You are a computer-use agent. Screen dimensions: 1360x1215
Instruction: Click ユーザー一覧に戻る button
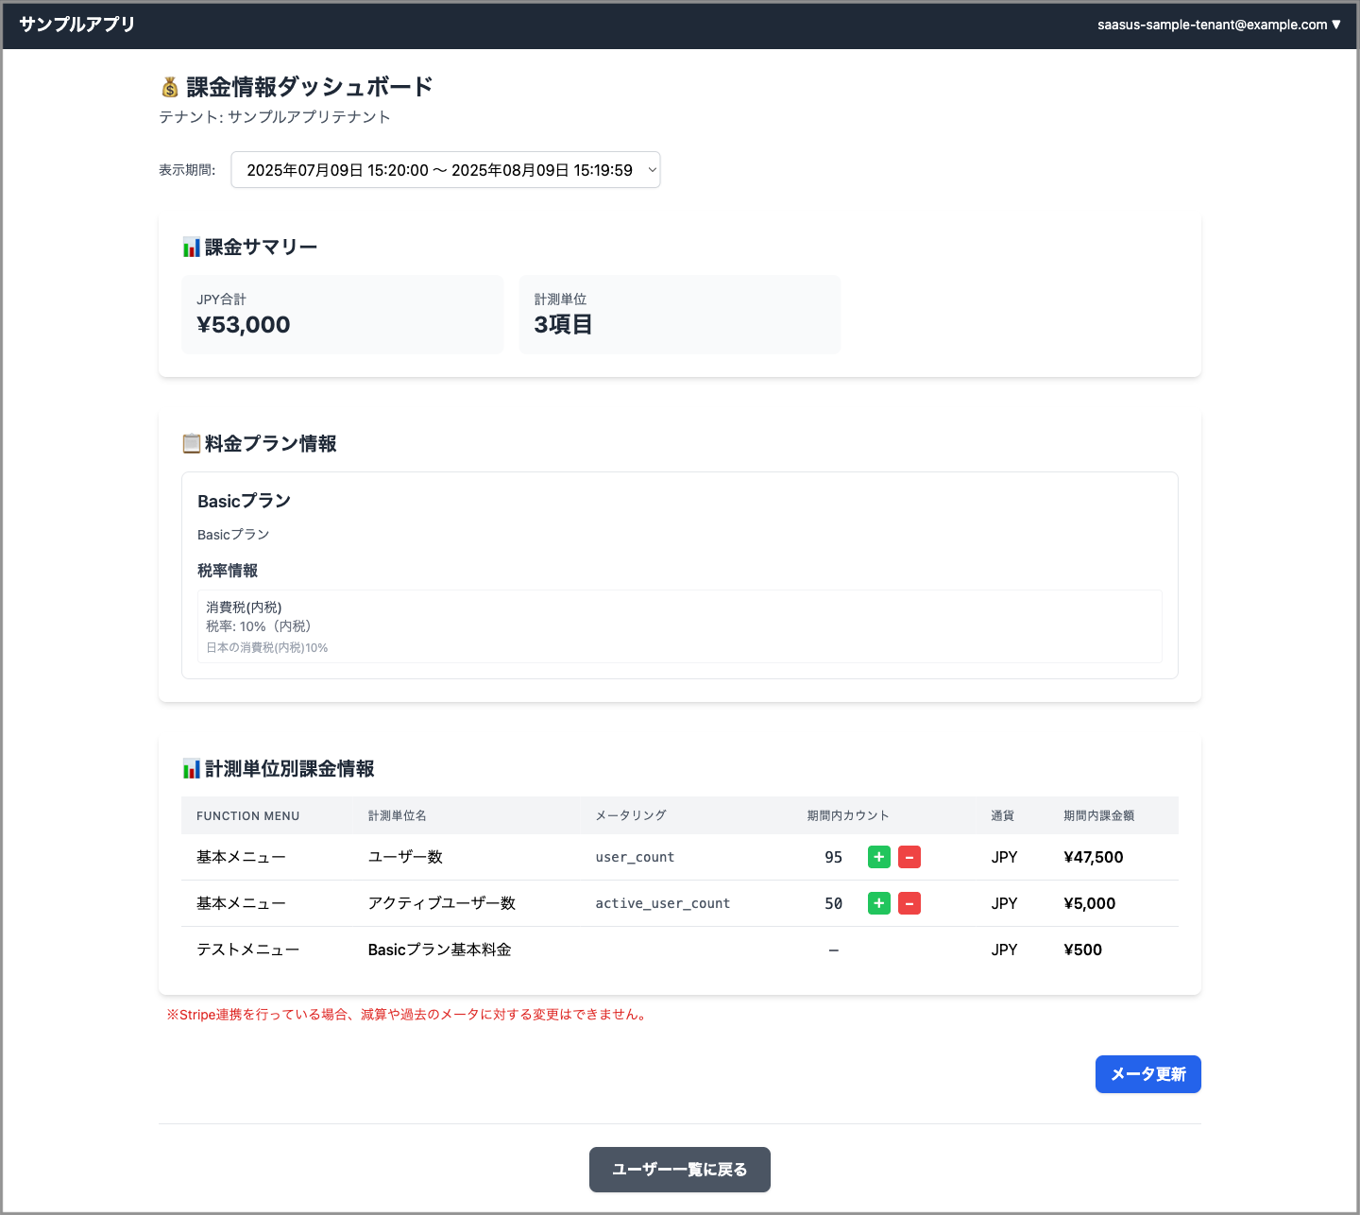point(679,1170)
